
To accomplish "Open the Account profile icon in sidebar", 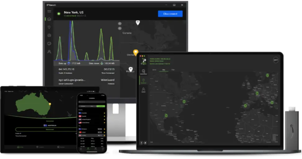I will click(x=49, y=52).
